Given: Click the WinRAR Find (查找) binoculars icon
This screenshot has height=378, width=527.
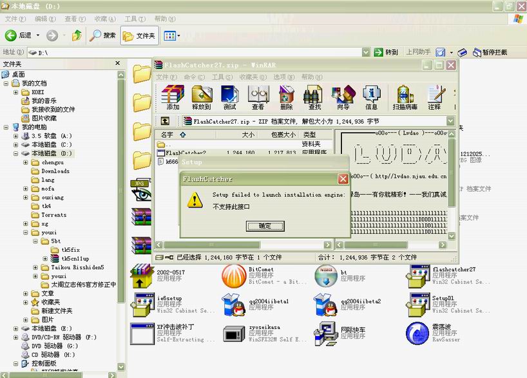Looking at the screenshot, I should 314,97.
